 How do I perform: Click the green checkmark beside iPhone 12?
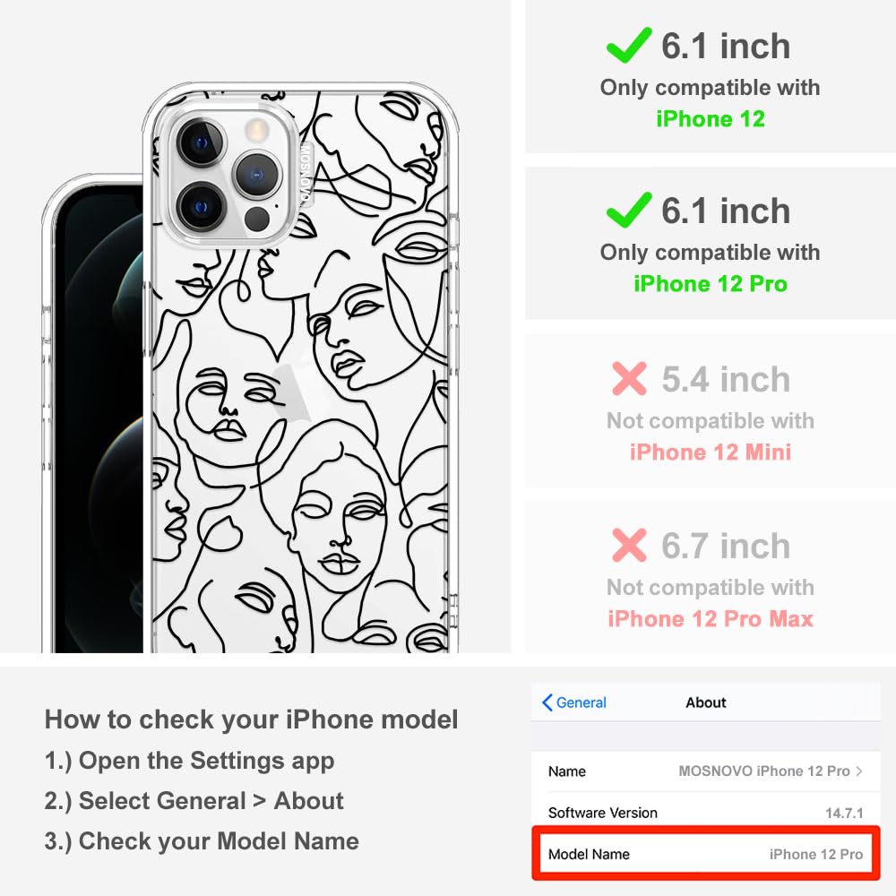click(629, 45)
